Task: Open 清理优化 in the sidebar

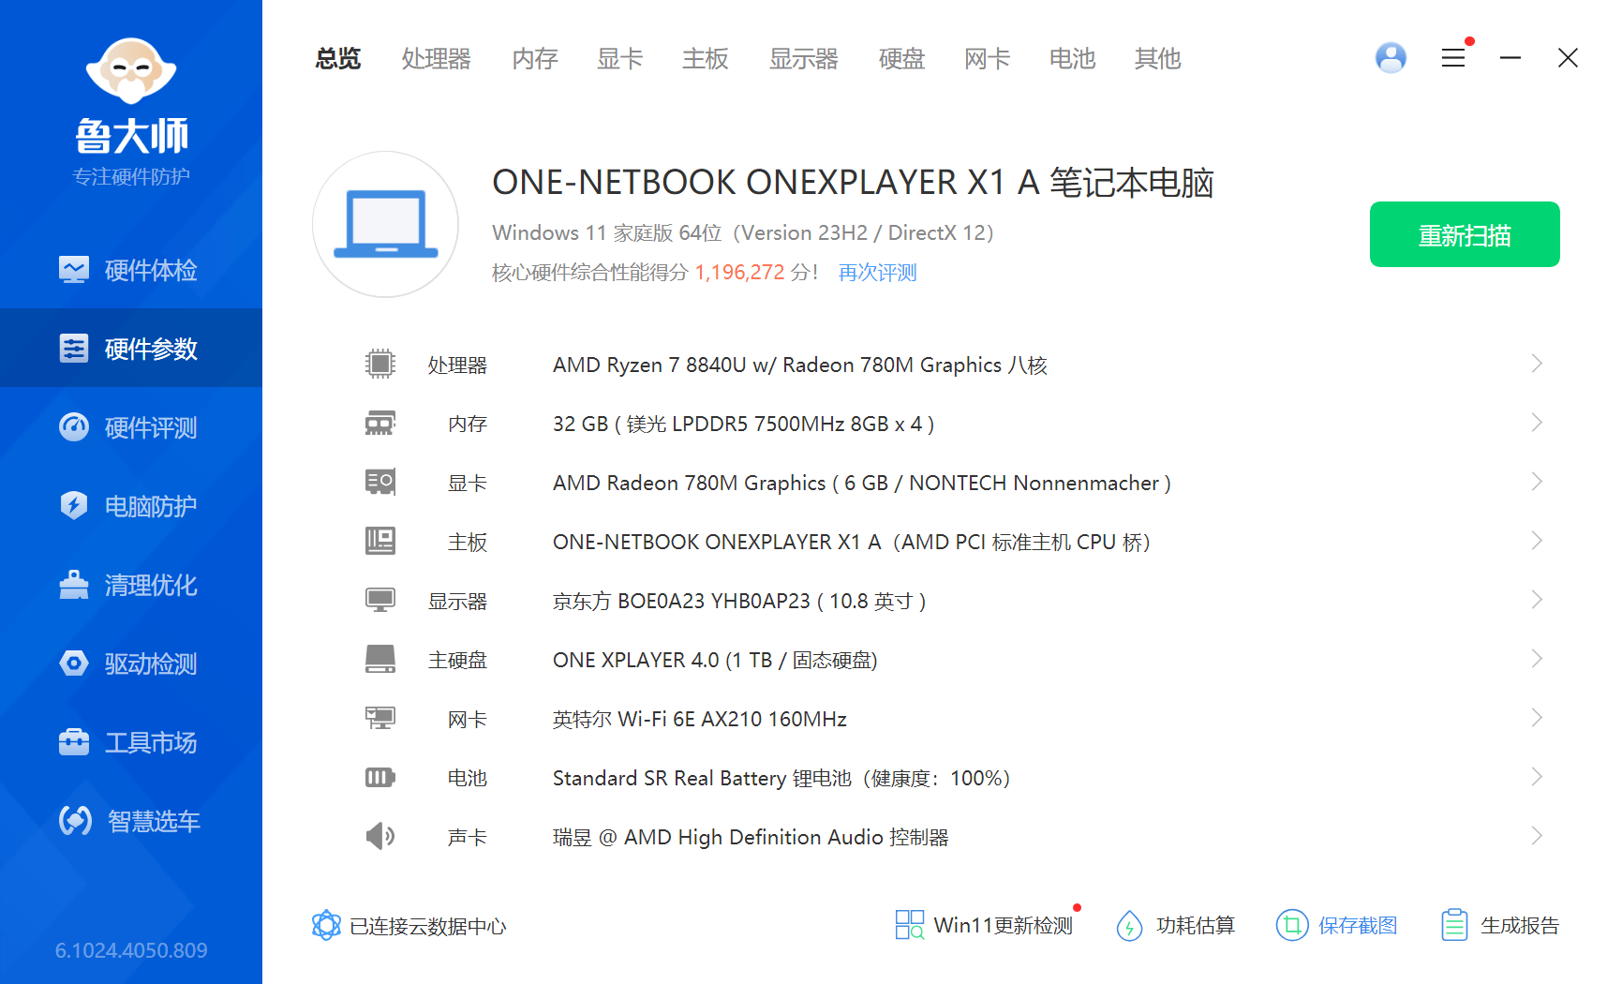Action: (x=131, y=585)
